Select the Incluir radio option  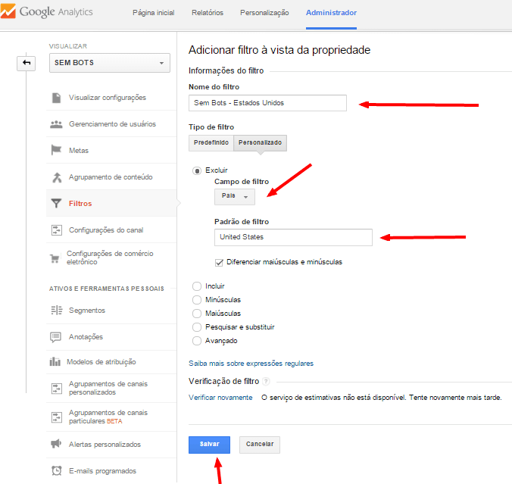197,286
